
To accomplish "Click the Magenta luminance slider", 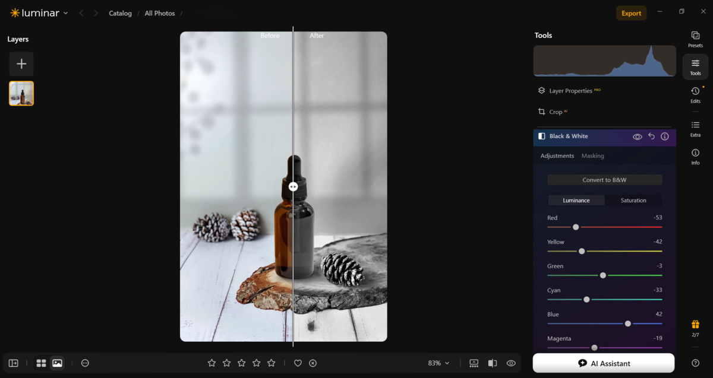I will (604, 348).
